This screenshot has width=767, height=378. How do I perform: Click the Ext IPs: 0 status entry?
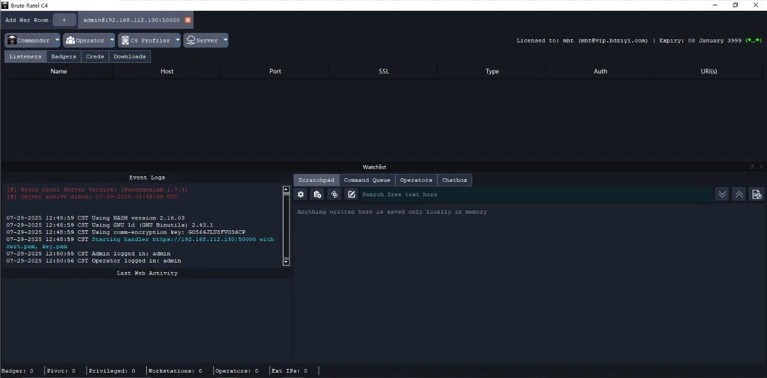point(289,371)
